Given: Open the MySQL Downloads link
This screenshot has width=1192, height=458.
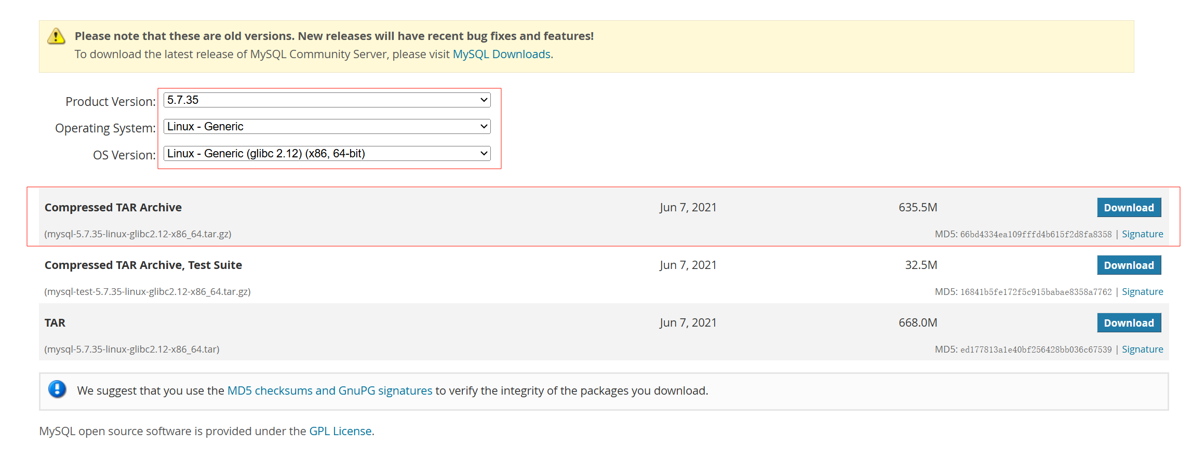Looking at the screenshot, I should click(502, 54).
